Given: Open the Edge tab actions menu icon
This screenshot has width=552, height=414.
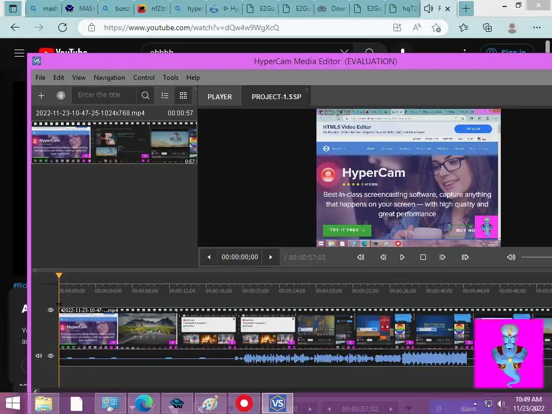Looking at the screenshot, I should pyautogui.click(x=13, y=9).
